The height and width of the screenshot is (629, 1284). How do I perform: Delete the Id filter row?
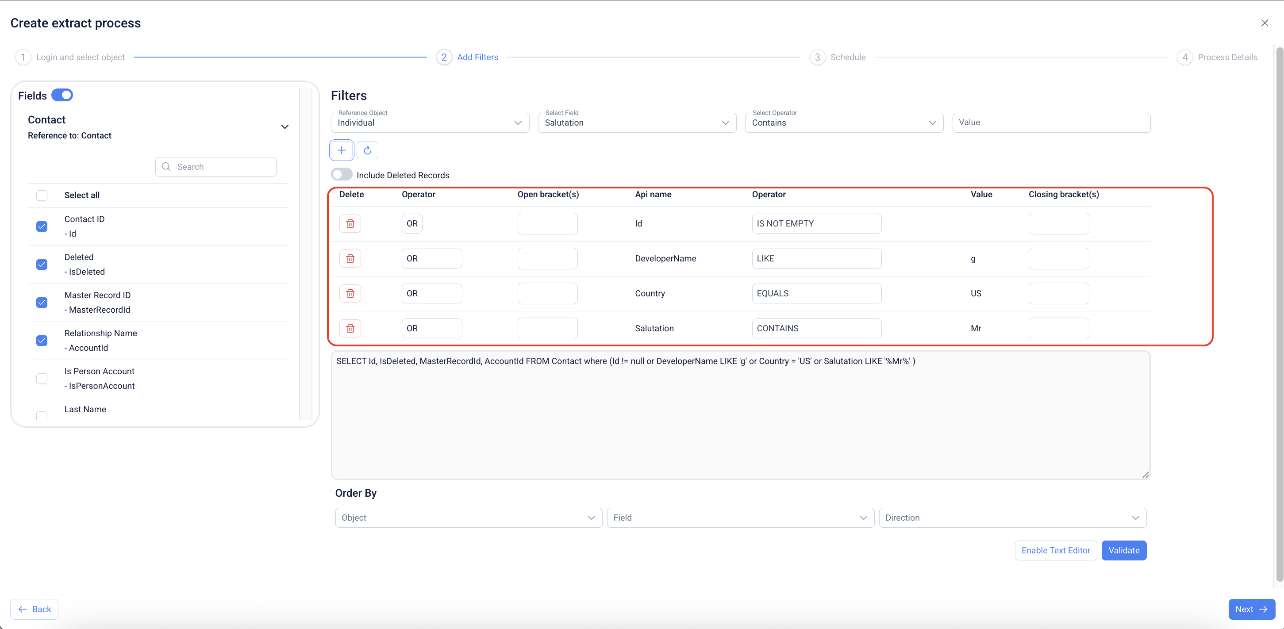click(x=350, y=223)
